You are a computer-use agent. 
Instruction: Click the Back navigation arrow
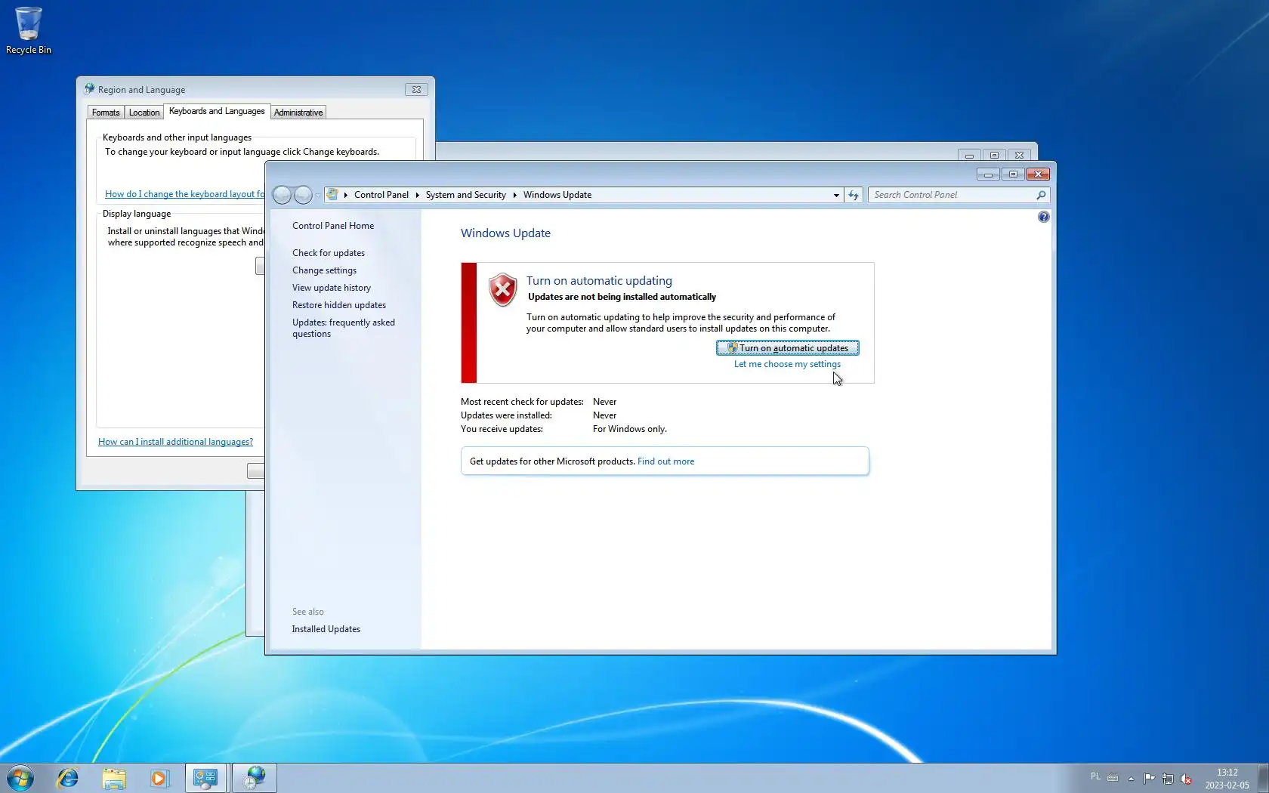(282, 195)
